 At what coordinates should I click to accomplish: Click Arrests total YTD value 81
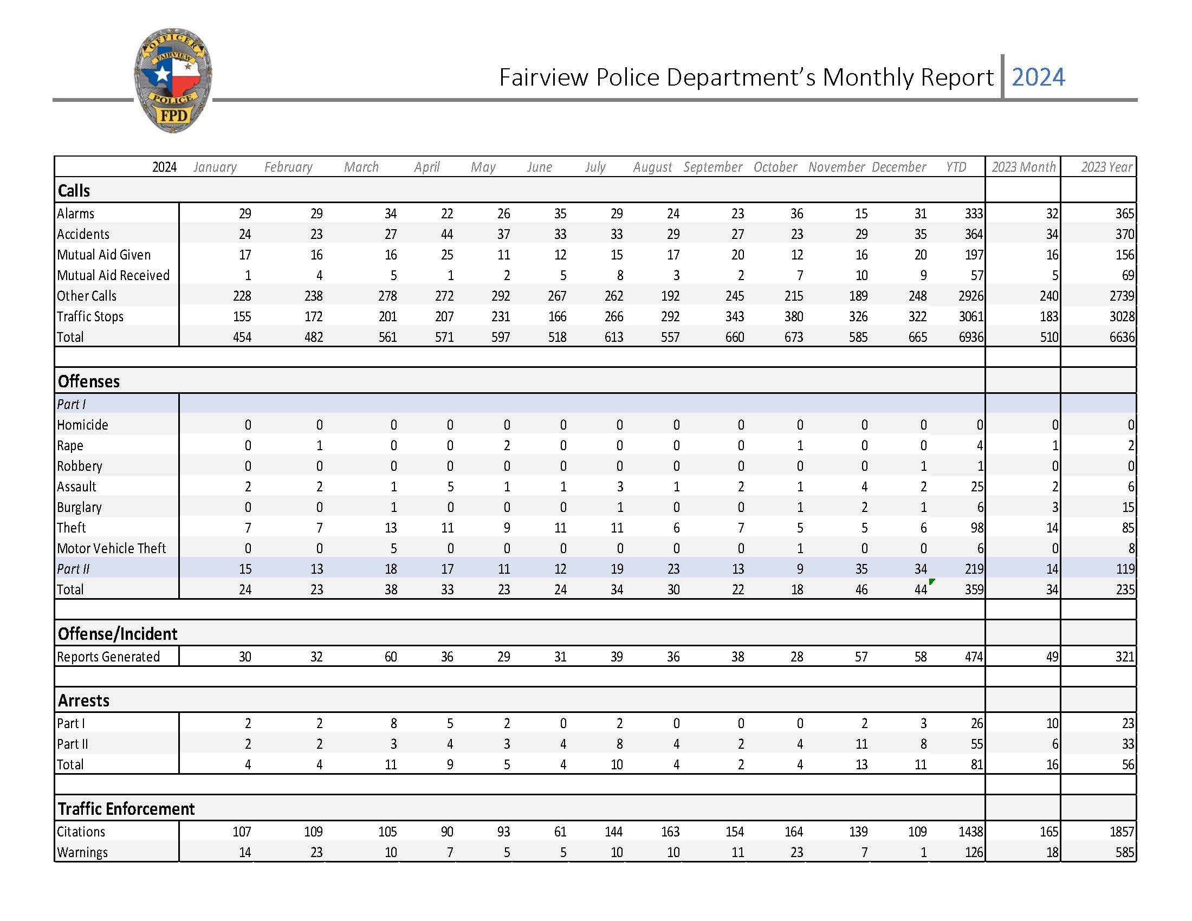[976, 764]
